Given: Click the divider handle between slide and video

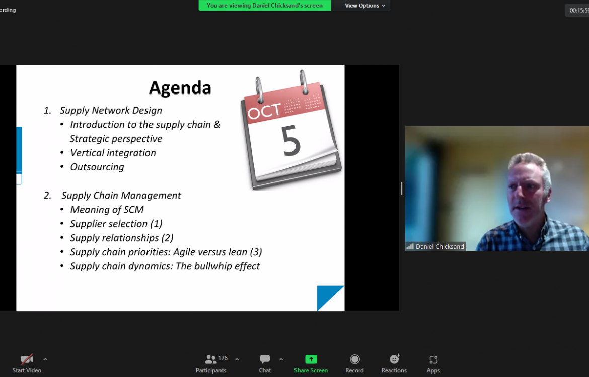Looking at the screenshot, I should pyautogui.click(x=402, y=189).
